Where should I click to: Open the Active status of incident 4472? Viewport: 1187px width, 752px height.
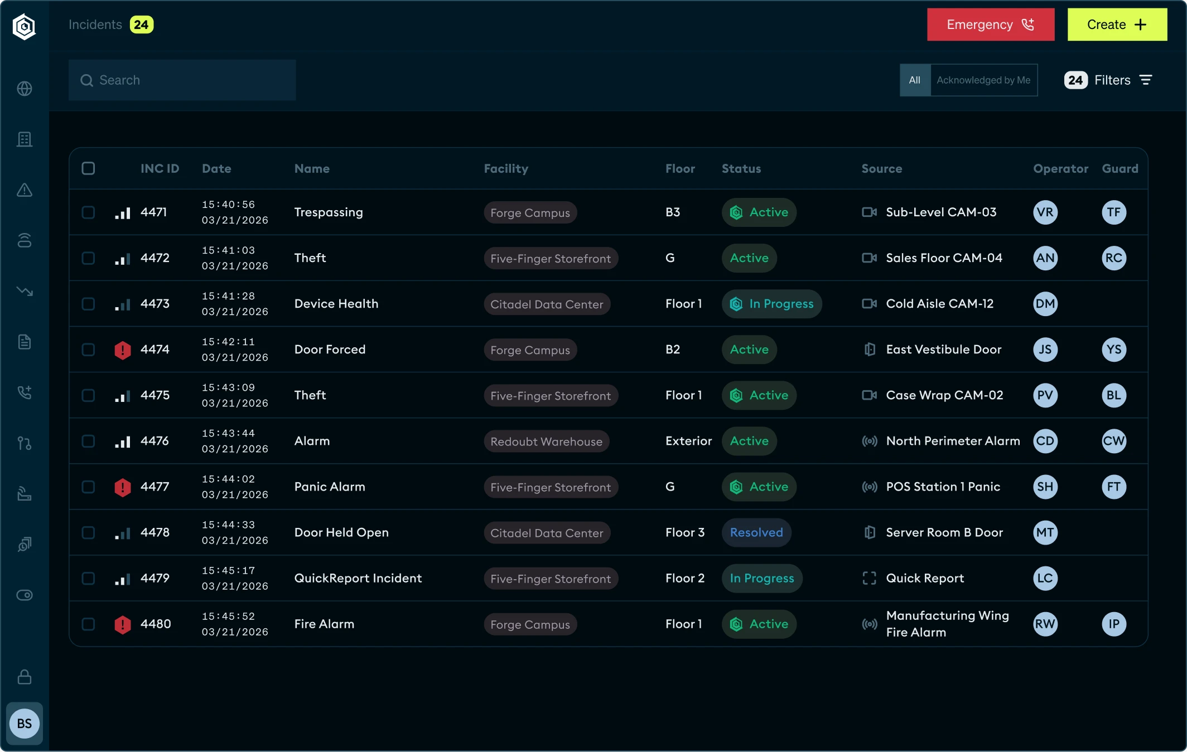[x=749, y=258]
